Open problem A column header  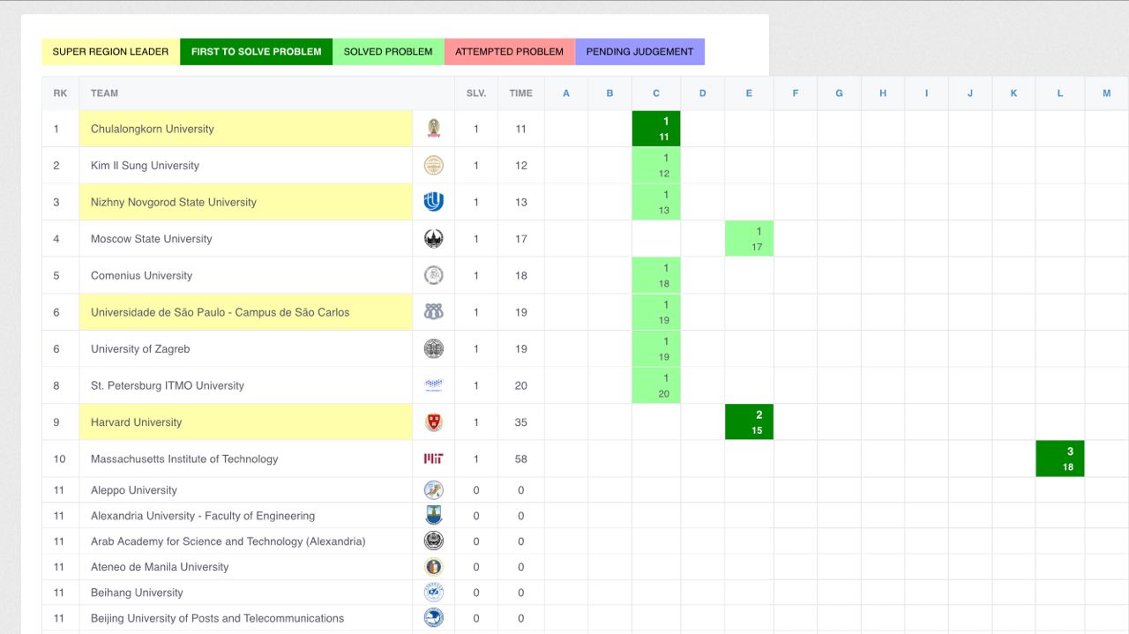[566, 93]
